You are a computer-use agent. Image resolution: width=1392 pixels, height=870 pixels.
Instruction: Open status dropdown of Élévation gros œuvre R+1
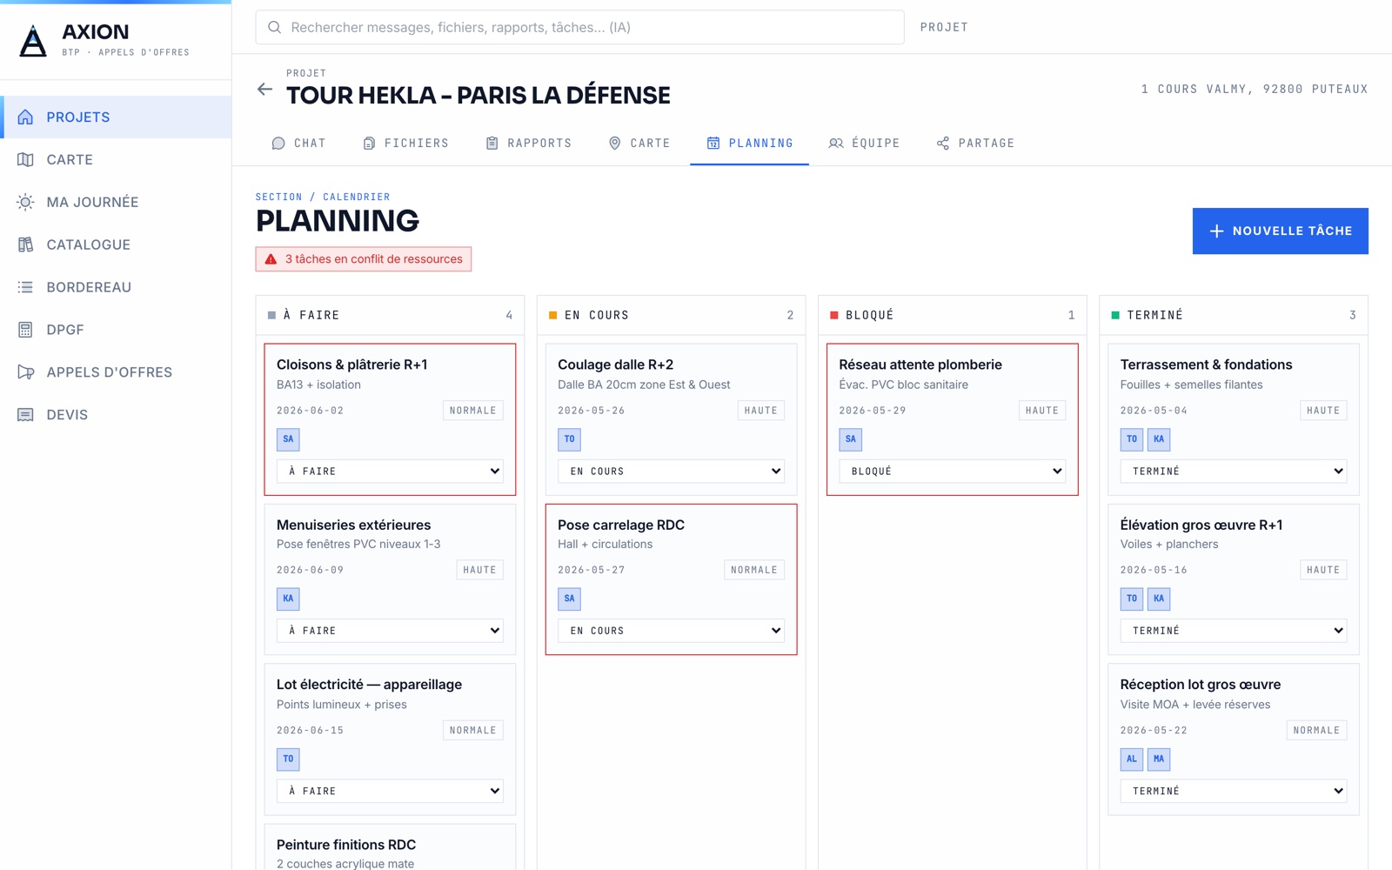(1234, 631)
